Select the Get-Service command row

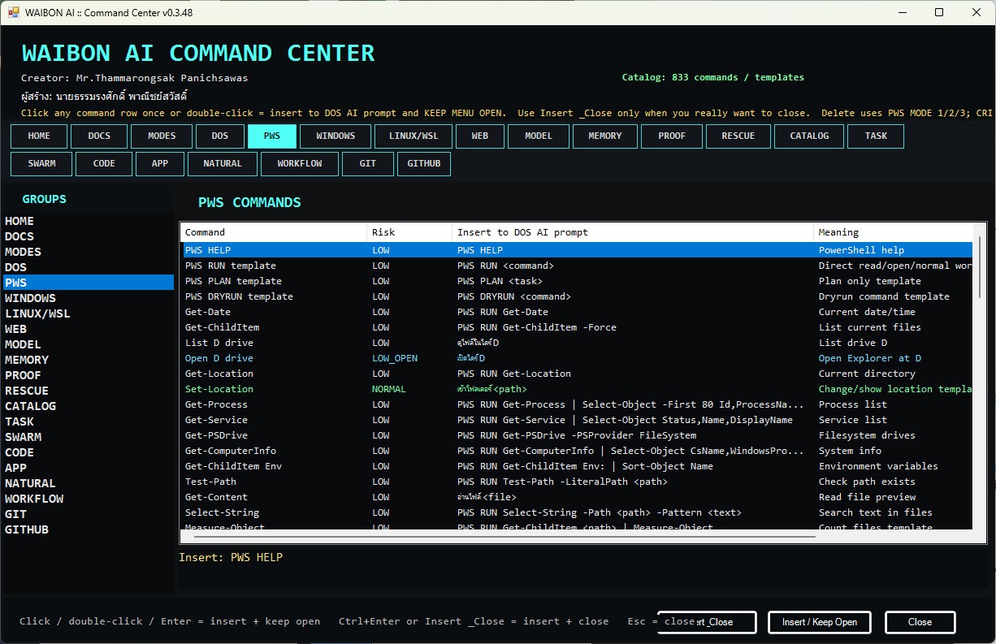[x=577, y=420]
